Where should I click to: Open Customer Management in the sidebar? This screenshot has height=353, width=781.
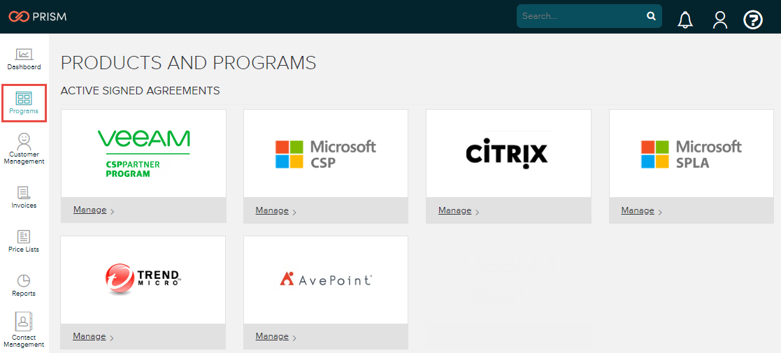[24, 148]
